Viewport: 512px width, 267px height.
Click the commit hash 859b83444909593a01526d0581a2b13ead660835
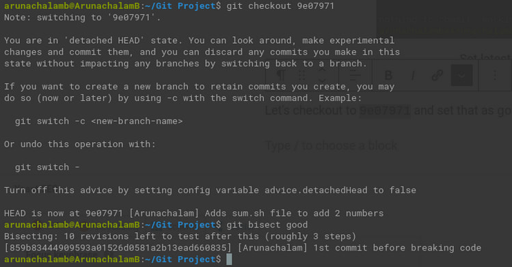pos(118,248)
